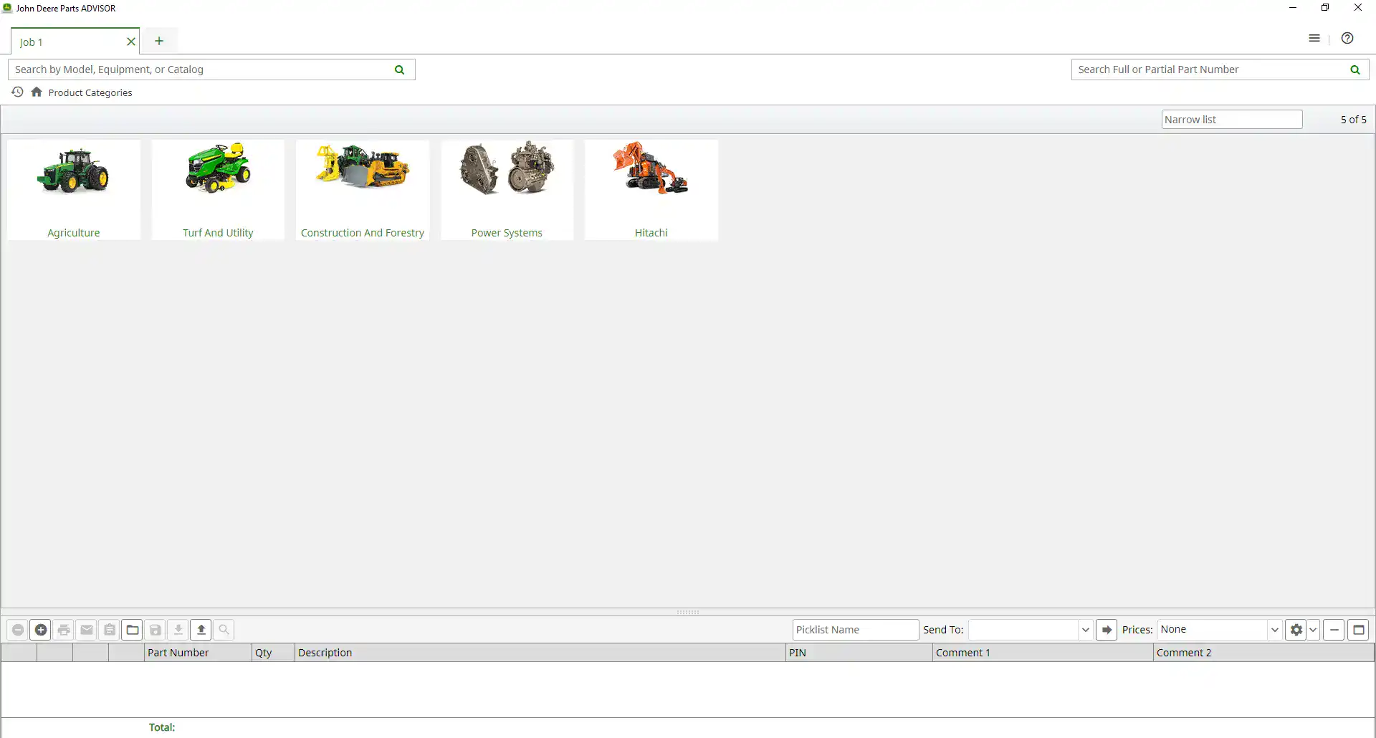Click the magnifier icon in picklist toolbar
This screenshot has width=1376, height=738.
224,630
